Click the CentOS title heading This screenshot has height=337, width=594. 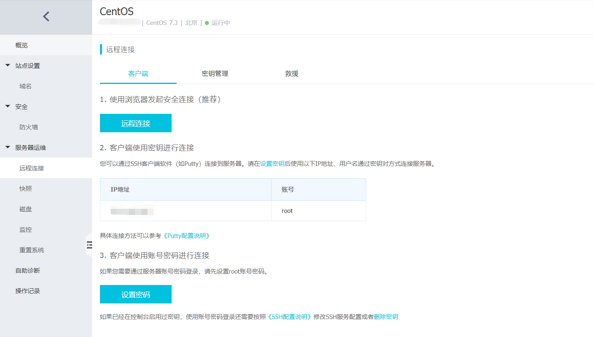[117, 11]
